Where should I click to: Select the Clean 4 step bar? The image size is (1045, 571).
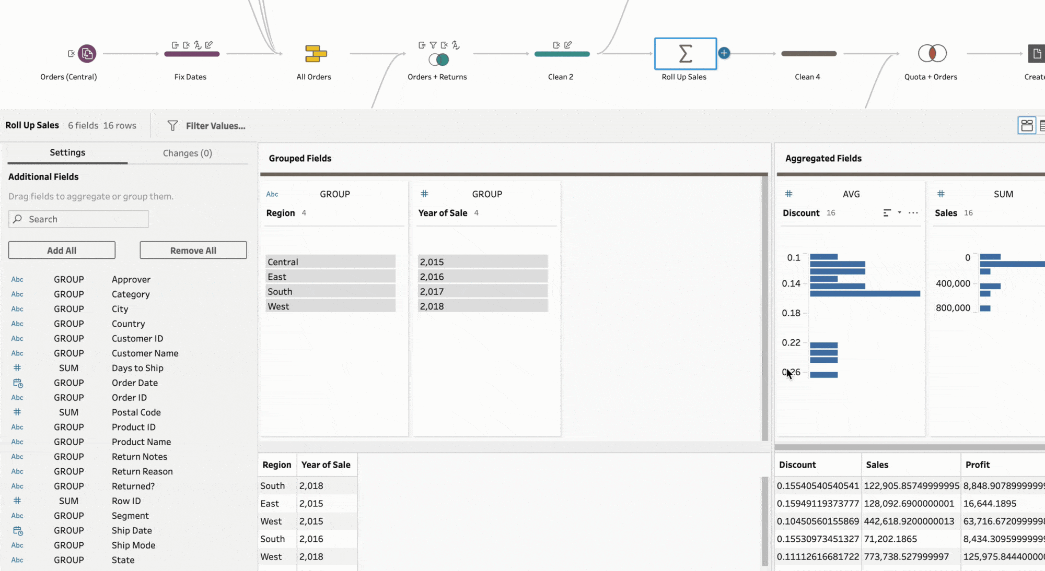pos(809,53)
